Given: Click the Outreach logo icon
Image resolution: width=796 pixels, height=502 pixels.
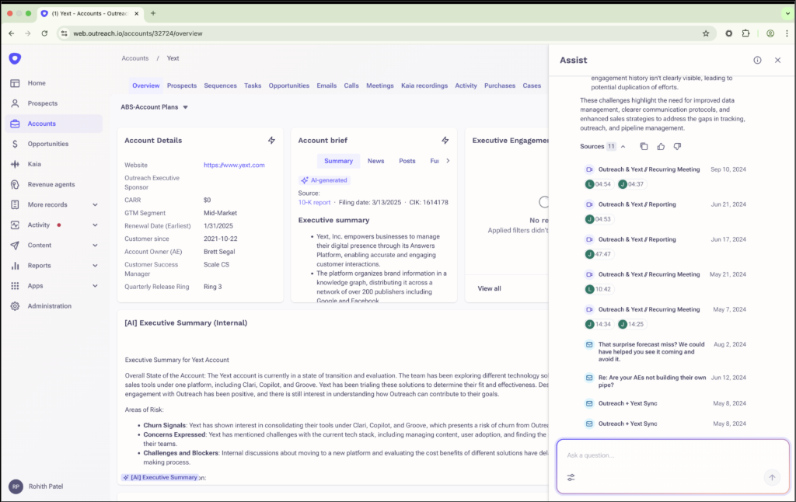Looking at the screenshot, I should 15,58.
